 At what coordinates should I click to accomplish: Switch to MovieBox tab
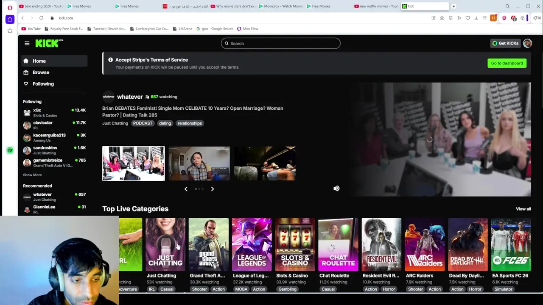coord(281,6)
